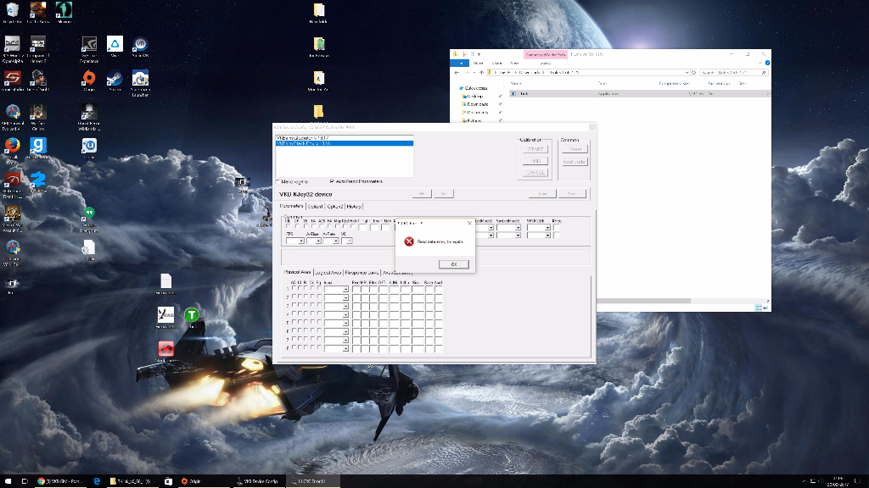869x488 pixels.
Task: Click OK in the read data error dialog
Action: (454, 264)
